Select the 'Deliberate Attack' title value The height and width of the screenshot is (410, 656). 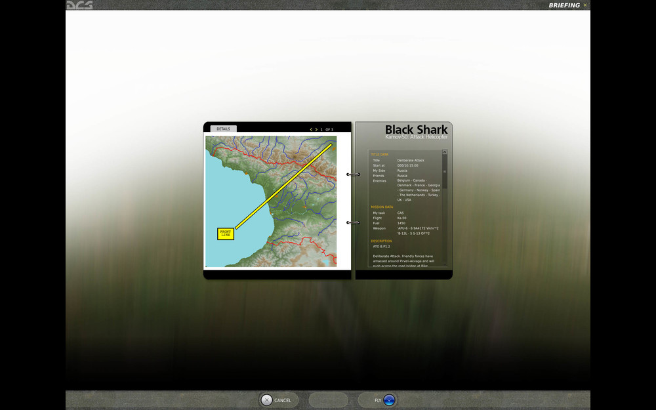pos(411,160)
